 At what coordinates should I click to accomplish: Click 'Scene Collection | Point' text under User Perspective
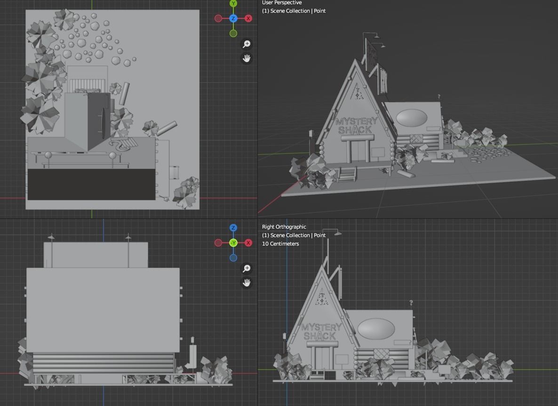click(298, 11)
